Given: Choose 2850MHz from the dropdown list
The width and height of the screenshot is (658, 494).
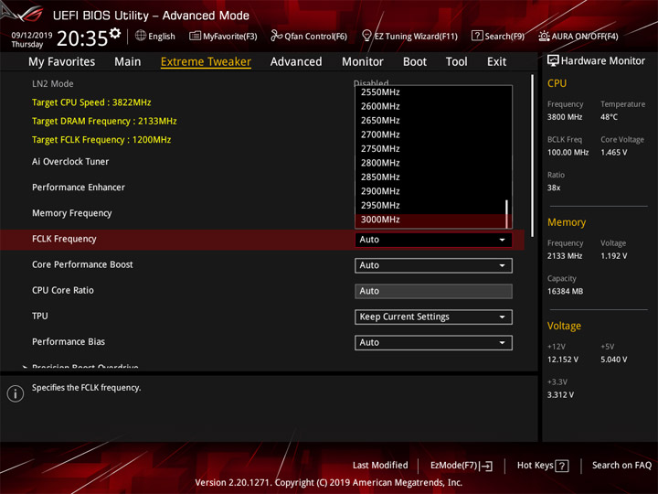Looking at the screenshot, I should click(431, 177).
